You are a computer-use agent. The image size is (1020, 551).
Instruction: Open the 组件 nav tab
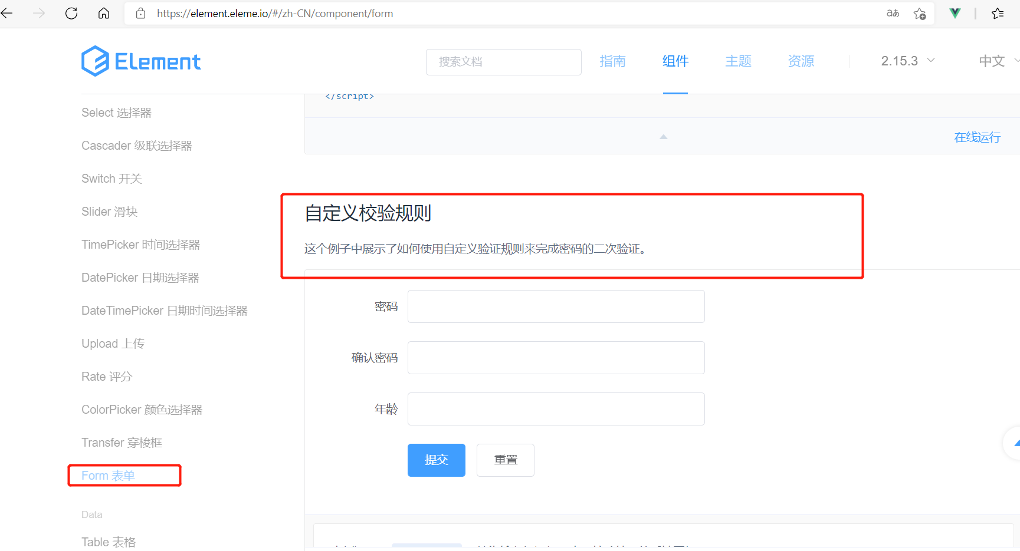[675, 61]
